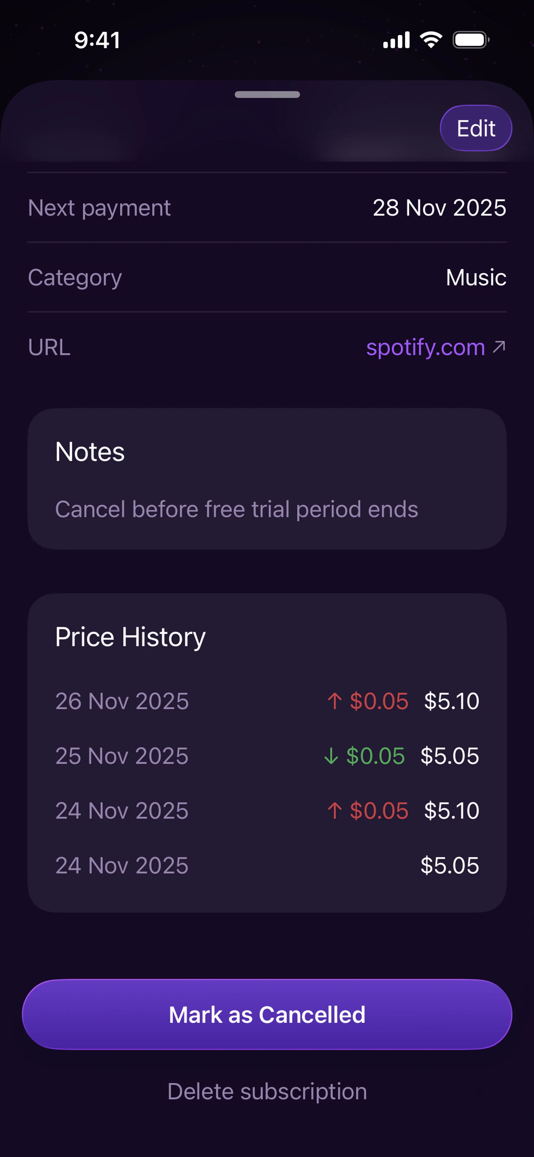This screenshot has height=1157, width=534.
Task: Select the 26 Nov 2025 price entry
Action: tap(267, 701)
